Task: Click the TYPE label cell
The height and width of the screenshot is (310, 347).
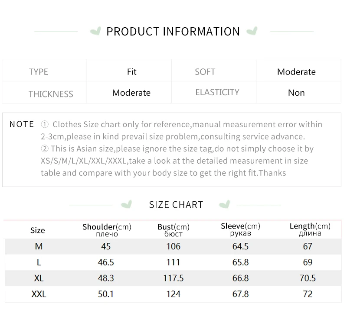Action: click(39, 72)
